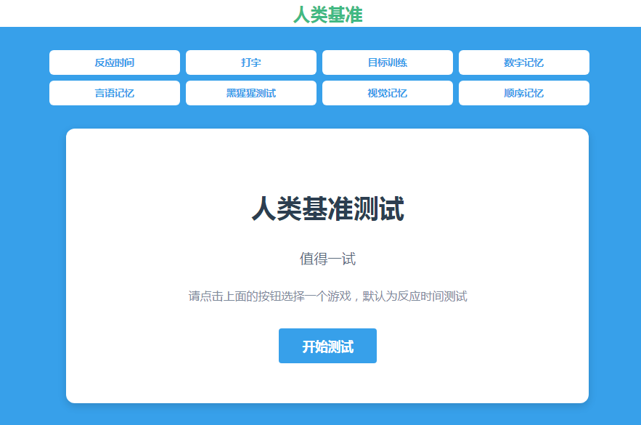Open the 反应时间 test
This screenshot has width=641, height=425.
point(114,62)
